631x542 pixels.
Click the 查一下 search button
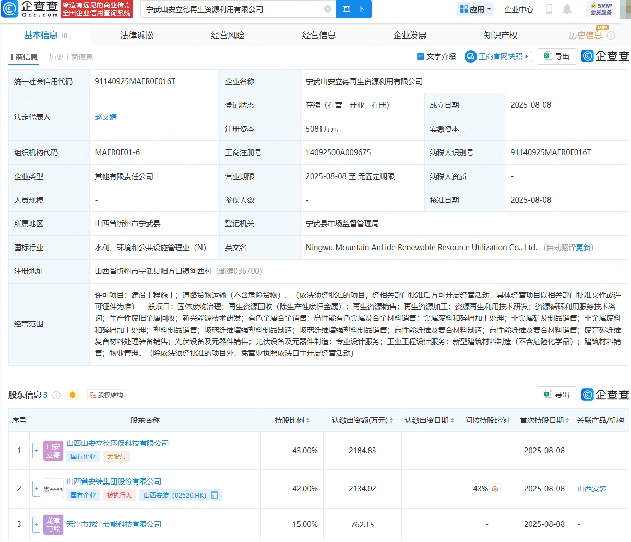(x=354, y=9)
